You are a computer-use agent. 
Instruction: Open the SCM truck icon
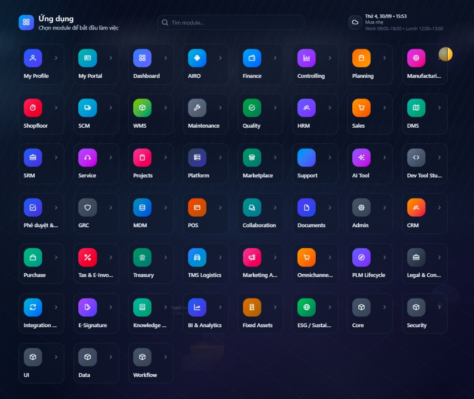tap(87, 107)
